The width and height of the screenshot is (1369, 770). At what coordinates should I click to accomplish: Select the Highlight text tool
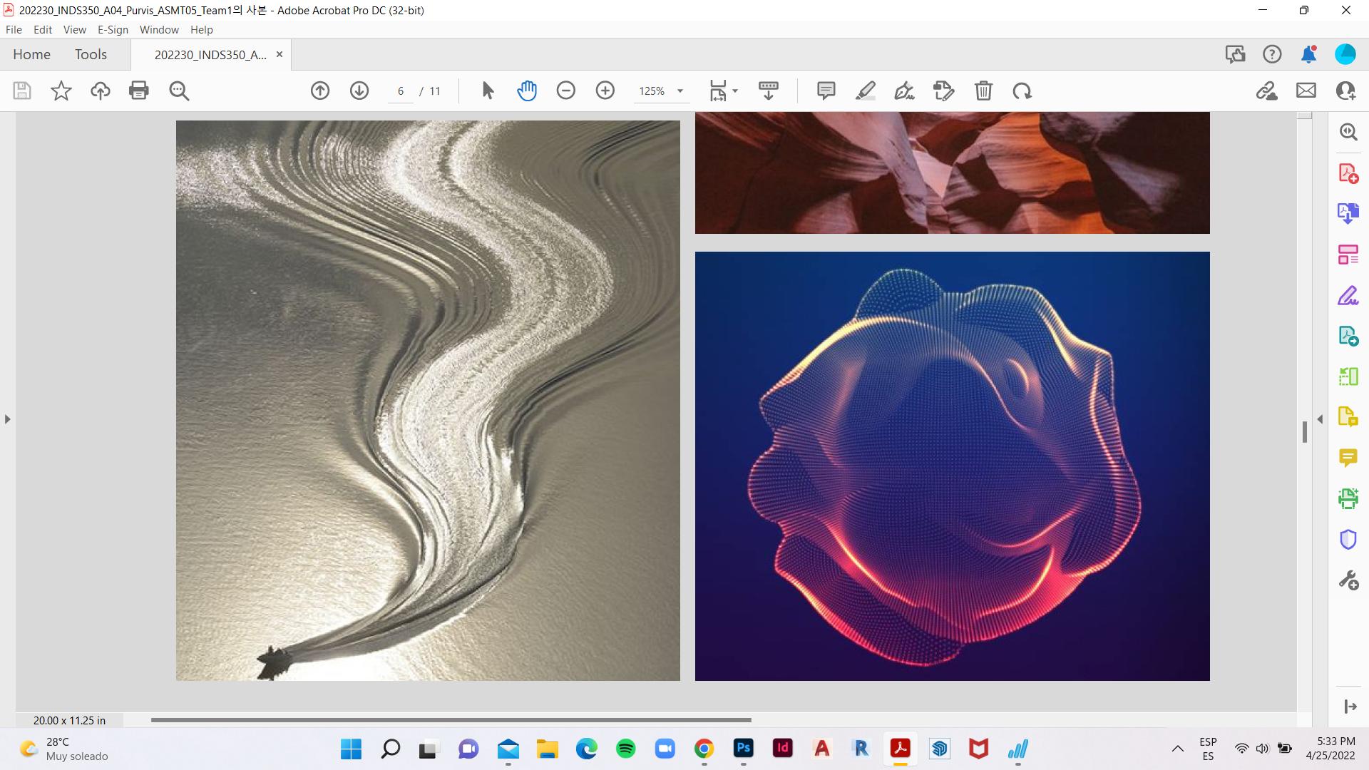pos(866,91)
